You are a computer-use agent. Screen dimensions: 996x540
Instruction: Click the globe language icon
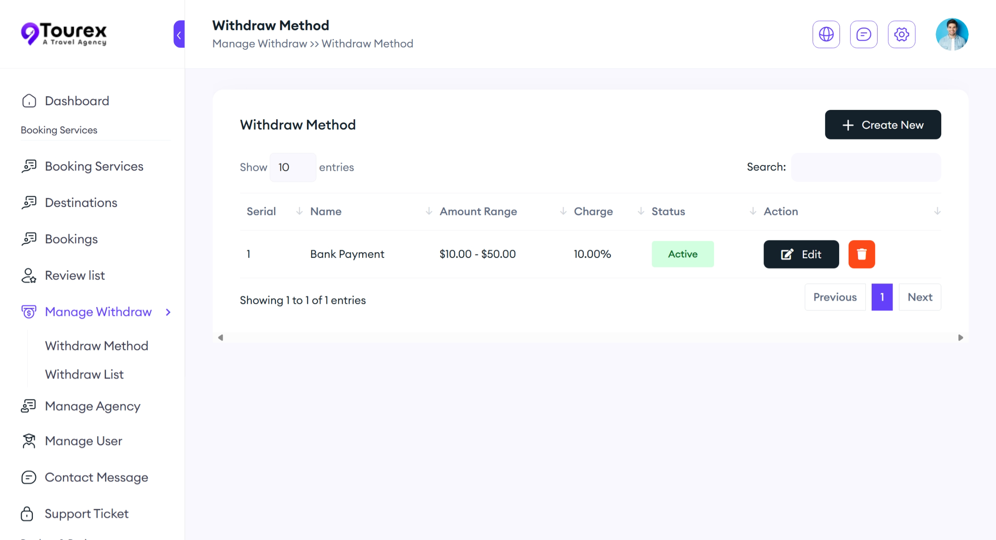pyautogui.click(x=826, y=34)
